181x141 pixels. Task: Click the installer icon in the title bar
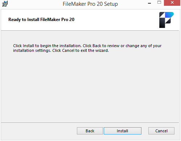click(x=5, y=4)
